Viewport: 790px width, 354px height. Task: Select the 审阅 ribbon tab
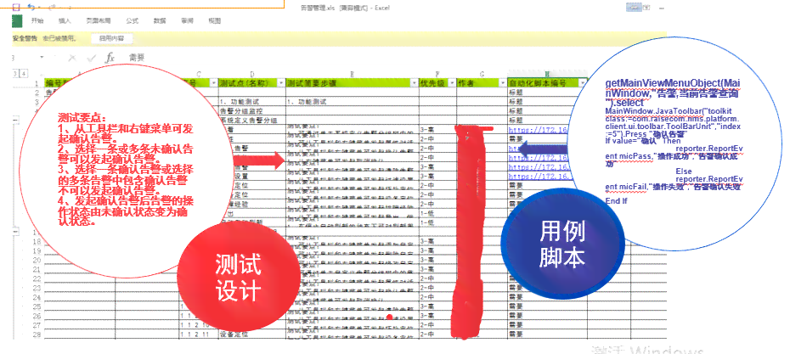click(x=187, y=21)
